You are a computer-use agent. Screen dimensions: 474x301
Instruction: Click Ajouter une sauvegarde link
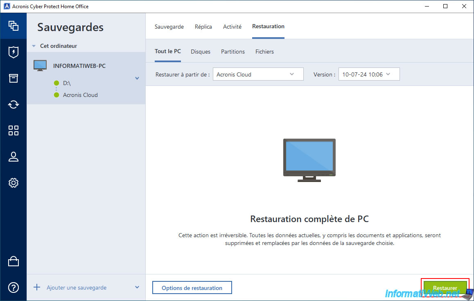pyautogui.click(x=77, y=288)
